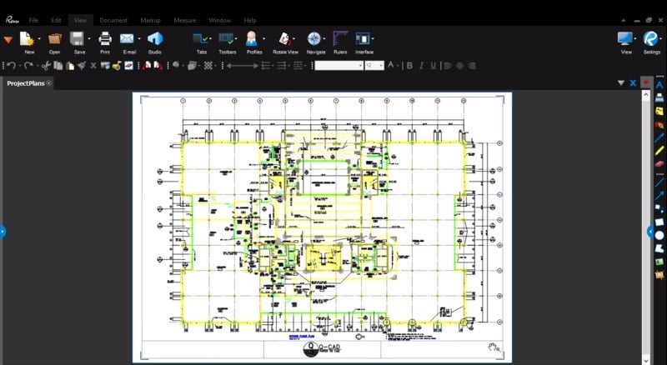Align text right in the formatting bar
Screen dimensions: 667x365
coord(471,66)
